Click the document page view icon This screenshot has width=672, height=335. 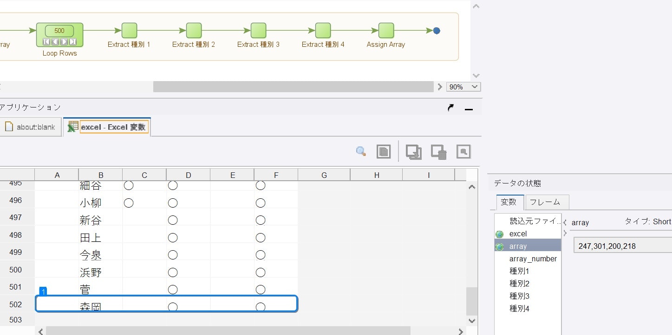click(384, 152)
